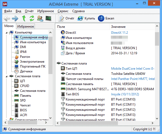This screenshot has width=162, height=134.
Task: Open the users management toolbar icon
Action: click(40, 18)
